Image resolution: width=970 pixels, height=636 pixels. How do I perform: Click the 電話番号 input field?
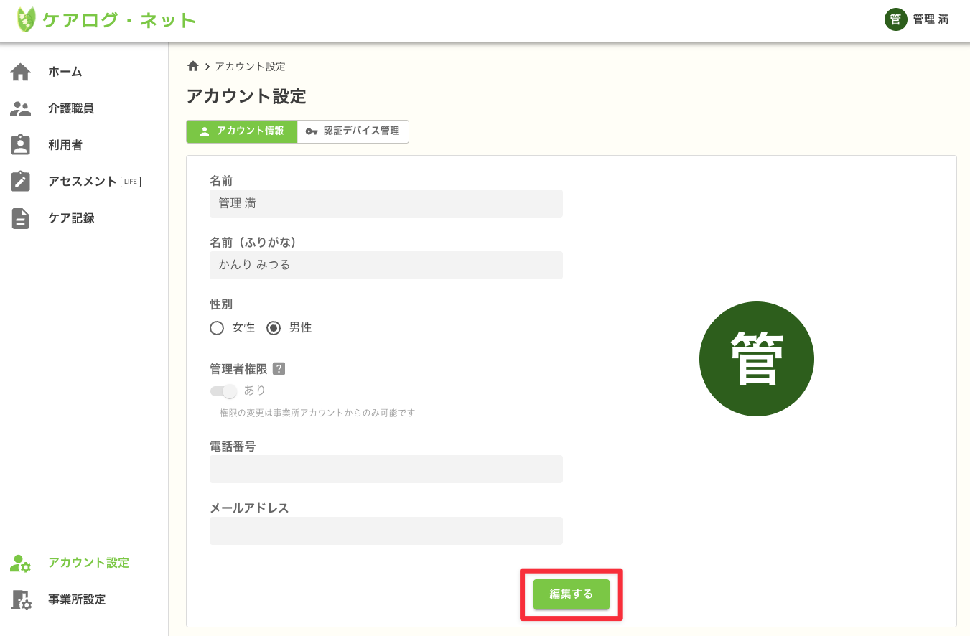(x=386, y=469)
